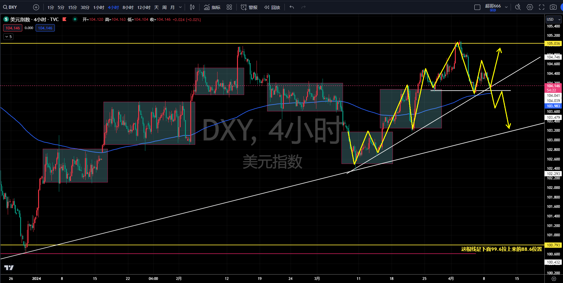The height and width of the screenshot is (283, 563).
Task: Redo the last chart action
Action: (303, 7)
